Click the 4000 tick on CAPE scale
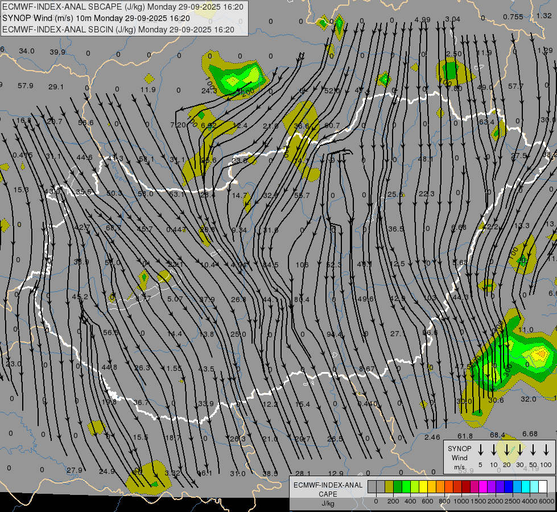Screen dimensions: 557x512 tap(529, 501)
